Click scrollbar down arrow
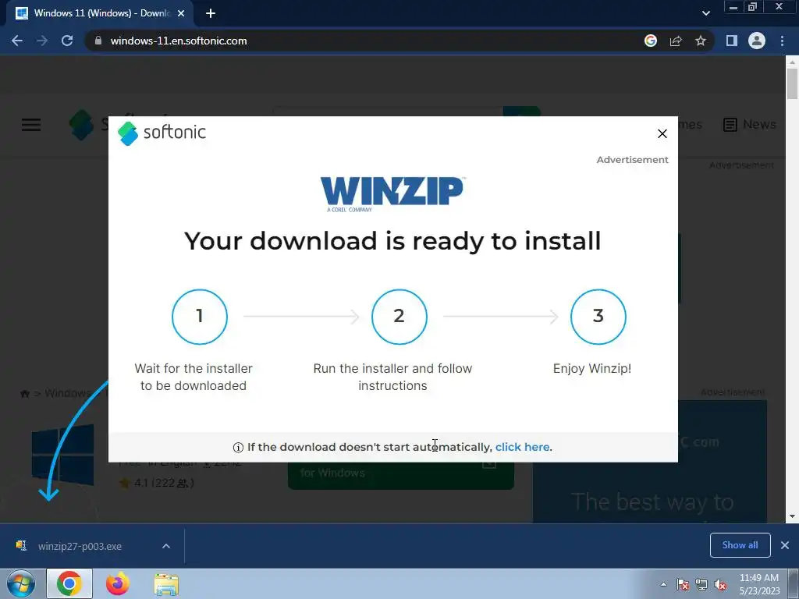Screen dimensions: 799x599 pos(792,516)
